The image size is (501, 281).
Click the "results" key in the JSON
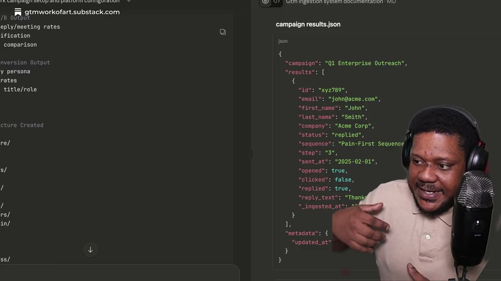[x=300, y=72]
